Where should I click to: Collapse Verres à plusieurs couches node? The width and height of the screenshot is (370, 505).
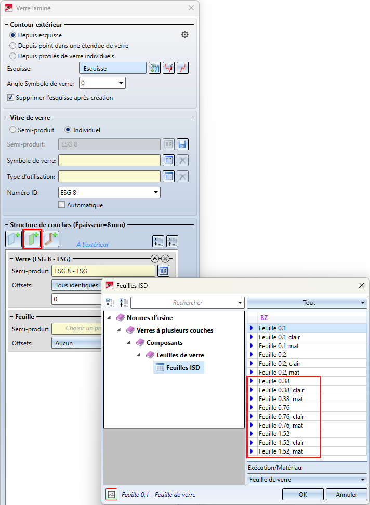(119, 330)
